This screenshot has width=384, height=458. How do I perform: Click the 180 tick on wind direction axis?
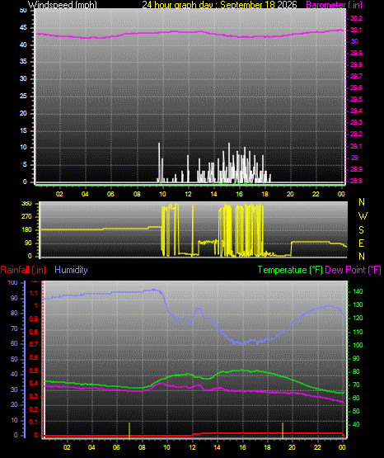pos(26,230)
